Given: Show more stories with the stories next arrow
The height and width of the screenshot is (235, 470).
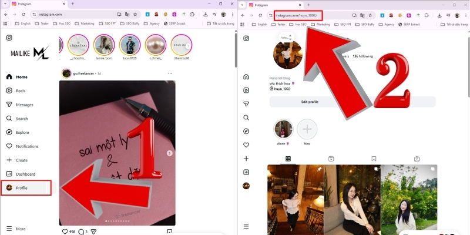Looking at the screenshot, I should (188, 46).
